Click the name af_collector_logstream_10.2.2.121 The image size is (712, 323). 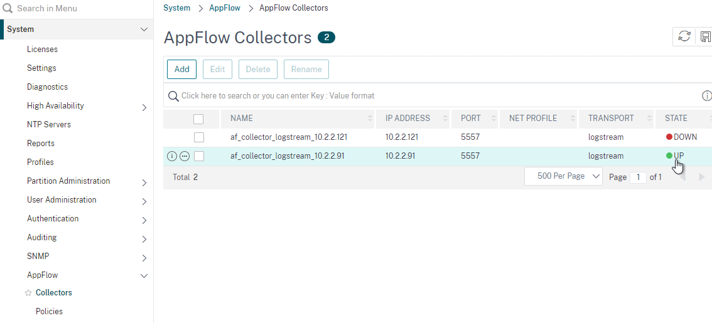pyautogui.click(x=289, y=137)
